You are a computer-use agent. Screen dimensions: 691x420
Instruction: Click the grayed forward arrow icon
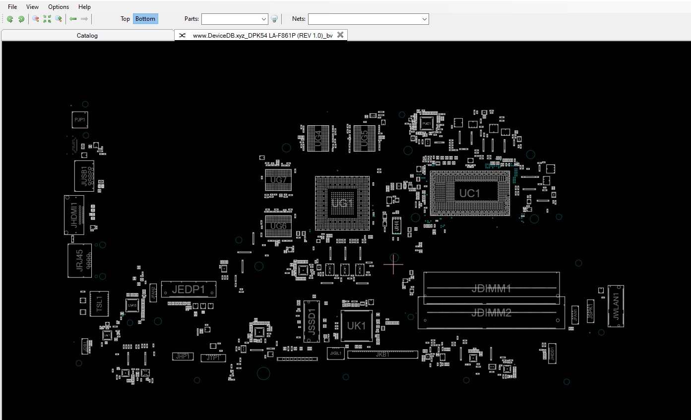(x=84, y=19)
